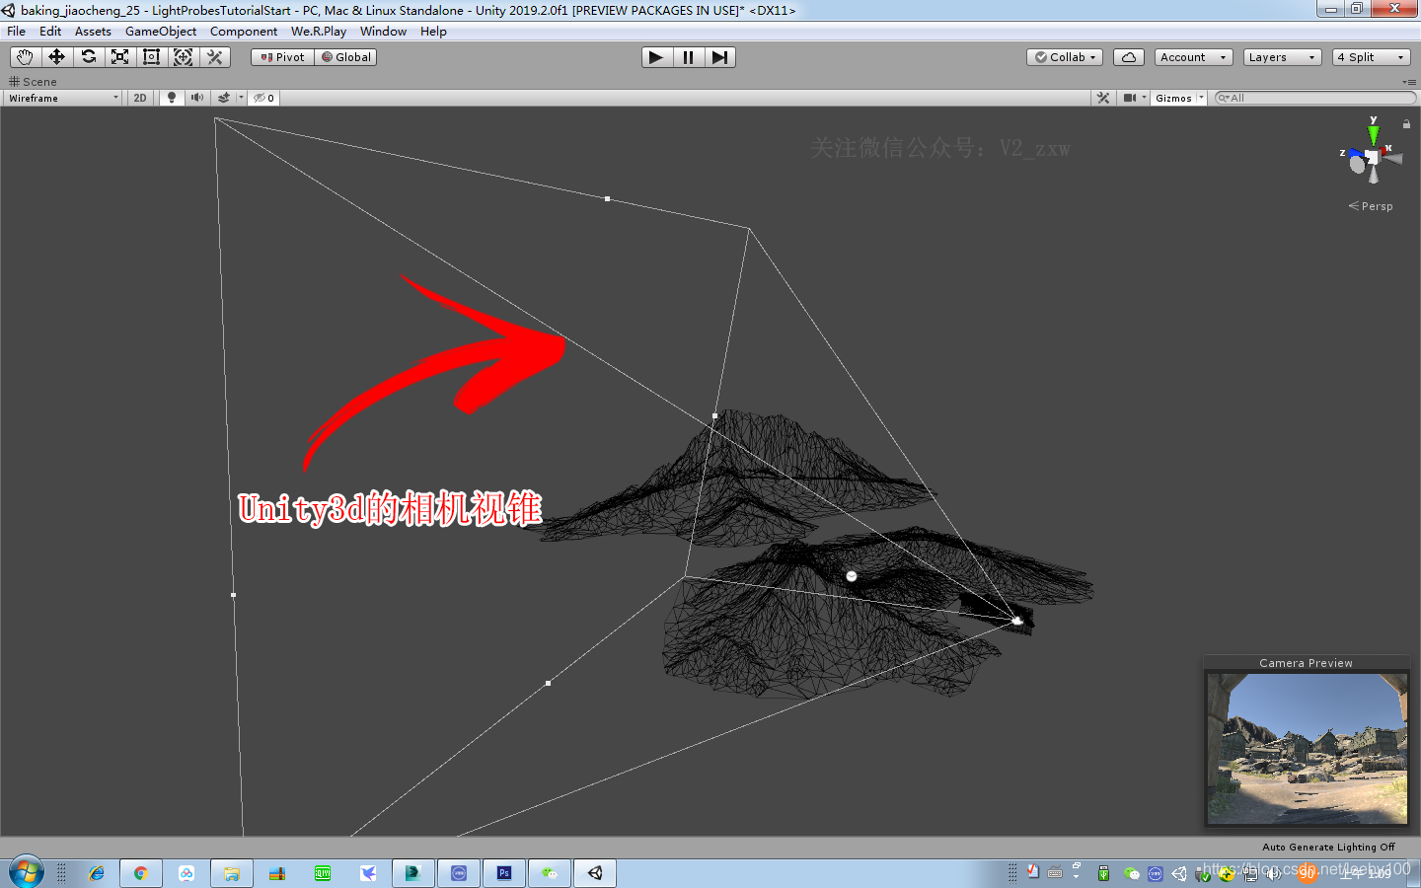Toggle scene lighting lightbulb
The image size is (1421, 888).
(172, 98)
